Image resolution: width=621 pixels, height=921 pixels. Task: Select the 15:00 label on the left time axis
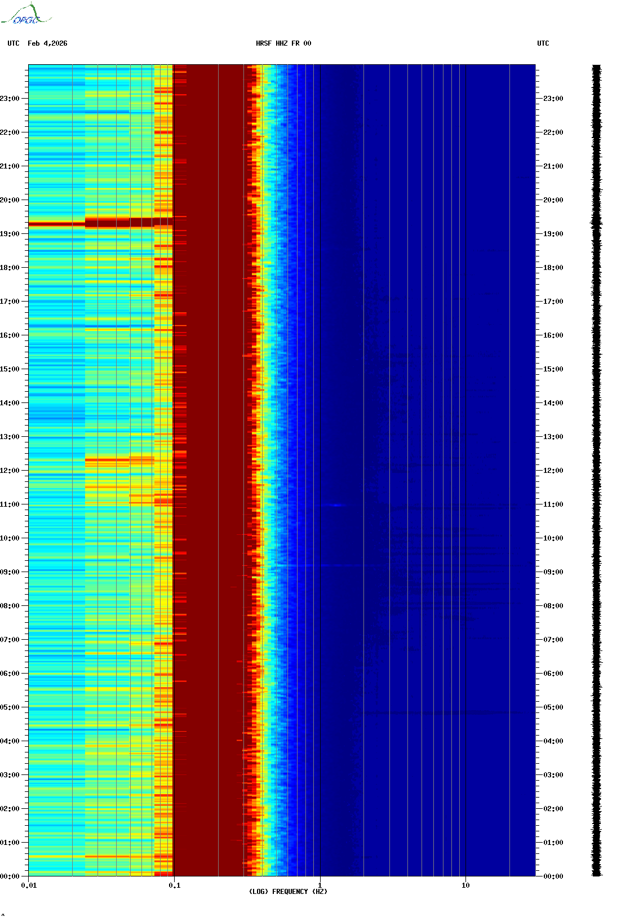(x=10, y=369)
